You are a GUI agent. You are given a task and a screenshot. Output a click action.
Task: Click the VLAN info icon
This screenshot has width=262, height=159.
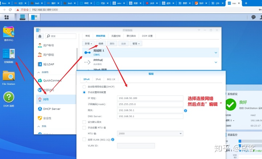(x=113, y=139)
